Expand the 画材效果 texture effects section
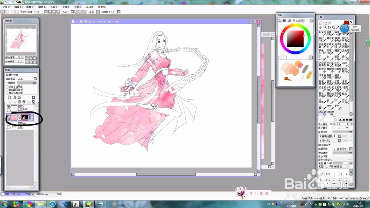Image resolution: width=370 pixels, height=208 pixels. pyautogui.click(x=7, y=75)
